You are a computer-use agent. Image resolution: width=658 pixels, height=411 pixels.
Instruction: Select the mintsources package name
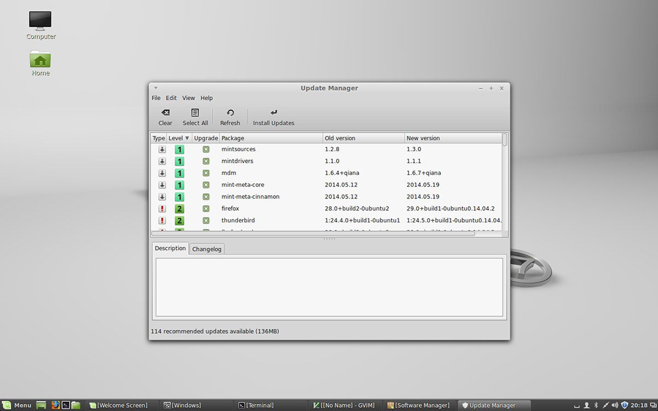239,149
